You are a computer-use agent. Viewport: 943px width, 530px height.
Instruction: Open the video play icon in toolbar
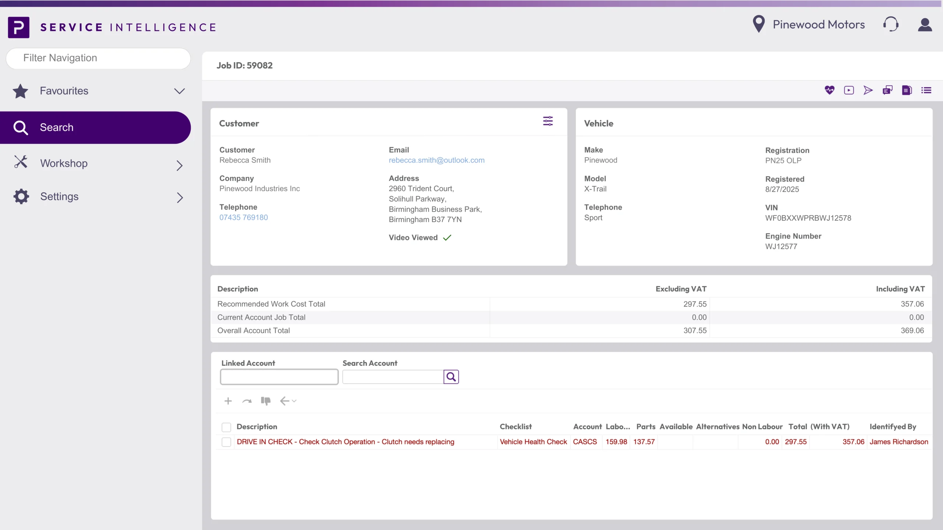click(849, 90)
